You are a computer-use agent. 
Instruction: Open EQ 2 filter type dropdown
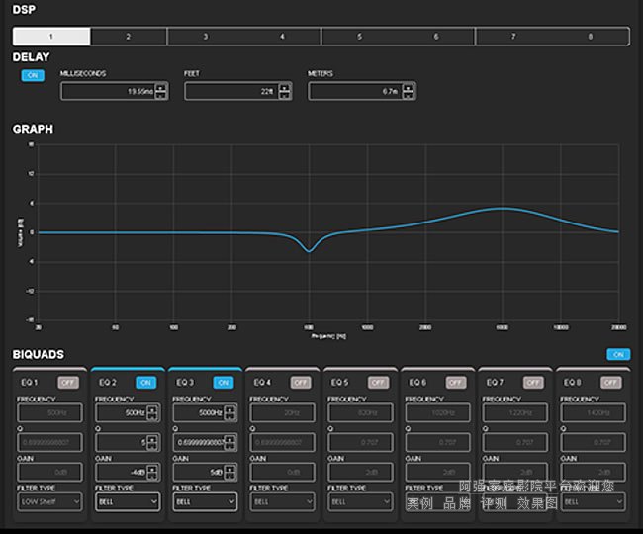coord(127,502)
